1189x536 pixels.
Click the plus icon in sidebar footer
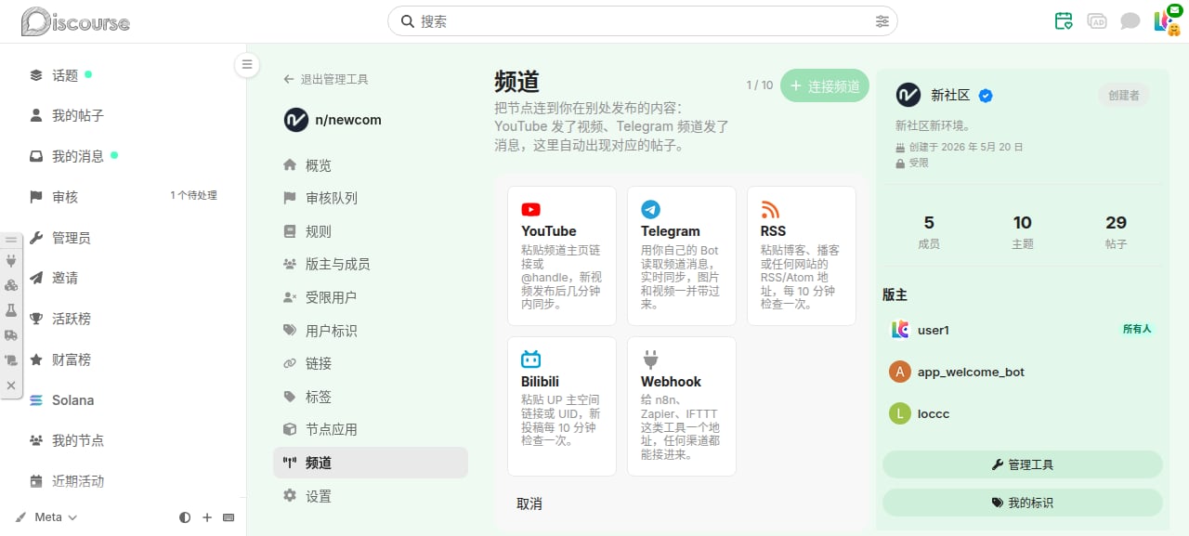pos(207,517)
